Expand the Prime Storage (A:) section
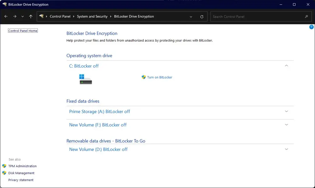Image resolution: width=315 pixels, height=188 pixels. [x=286, y=111]
